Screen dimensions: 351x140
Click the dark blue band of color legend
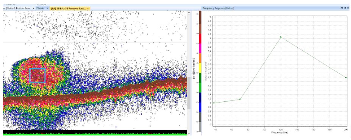click(200, 97)
